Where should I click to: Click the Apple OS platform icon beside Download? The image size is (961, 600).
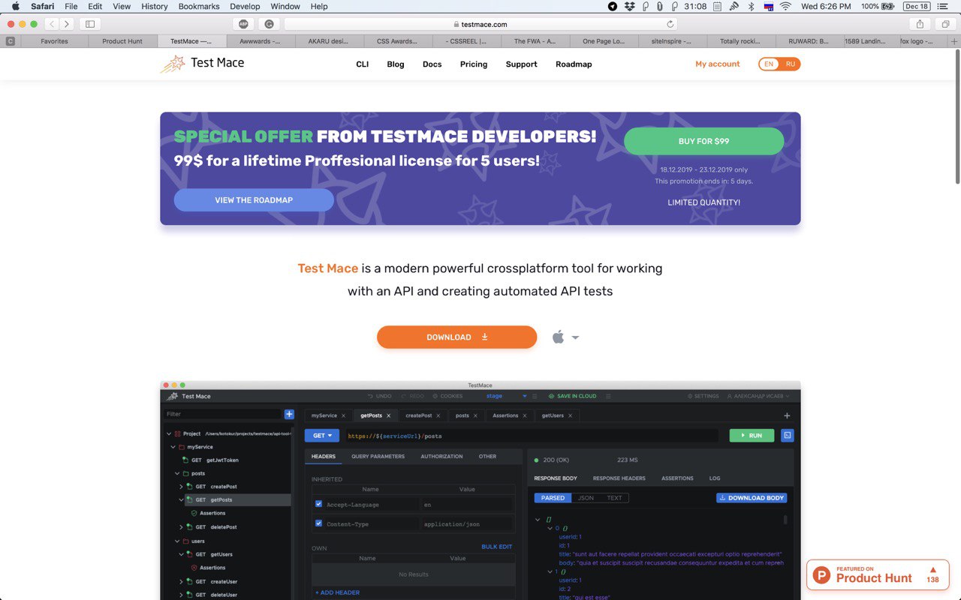(558, 337)
